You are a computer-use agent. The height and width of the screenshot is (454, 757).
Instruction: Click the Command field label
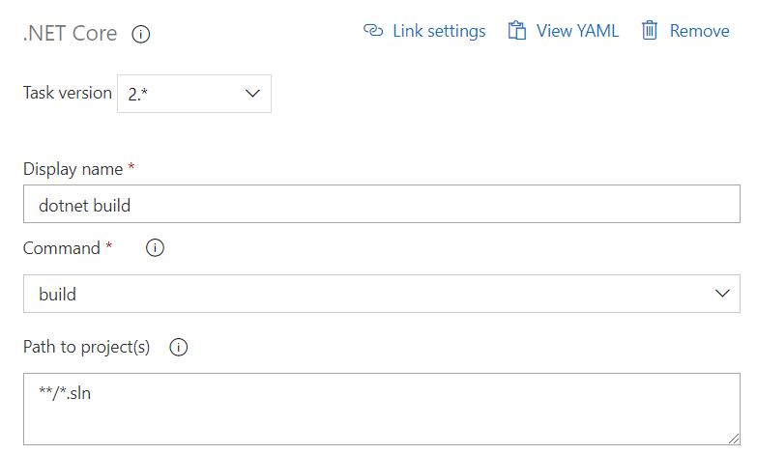pos(61,248)
